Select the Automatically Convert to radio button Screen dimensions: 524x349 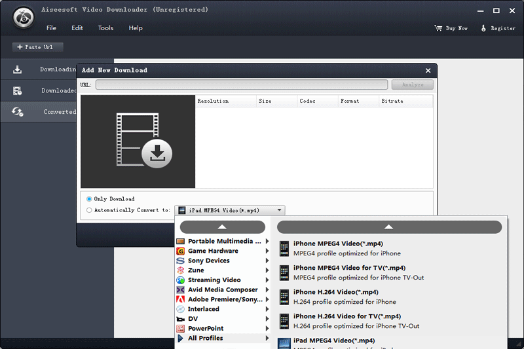(89, 210)
